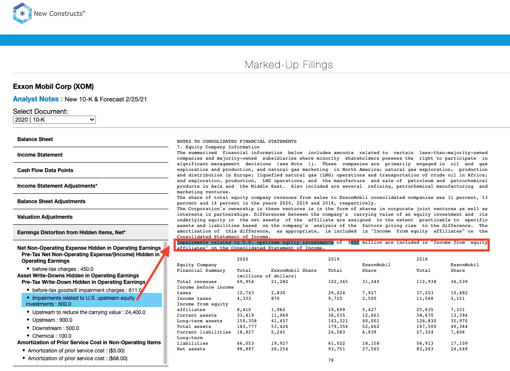The height and width of the screenshot is (371, 510).
Task: Open Cash Flow Data Points section
Action: click(90, 170)
